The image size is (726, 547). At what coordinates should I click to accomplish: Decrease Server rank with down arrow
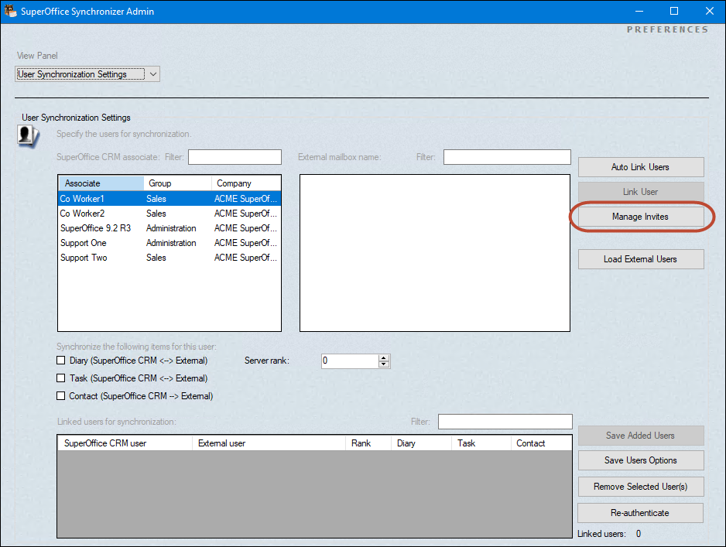tap(384, 364)
